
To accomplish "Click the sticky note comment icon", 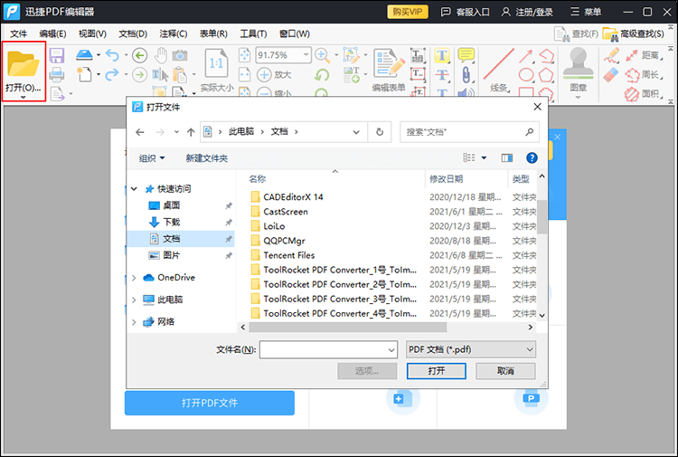I will [466, 55].
